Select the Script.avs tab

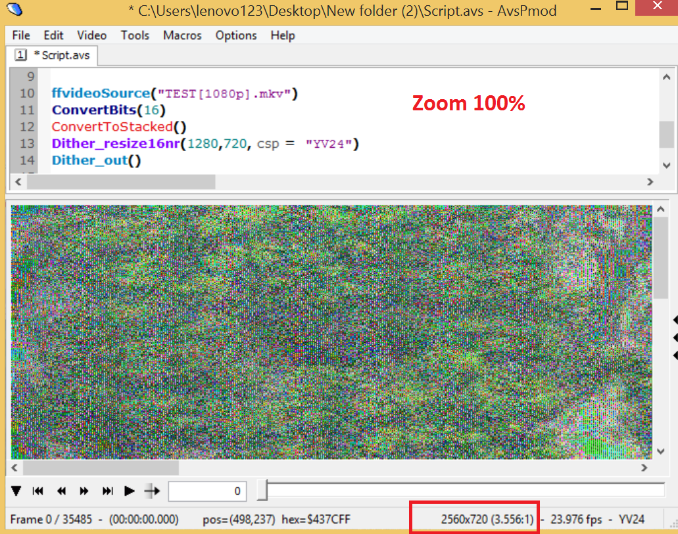click(x=52, y=55)
